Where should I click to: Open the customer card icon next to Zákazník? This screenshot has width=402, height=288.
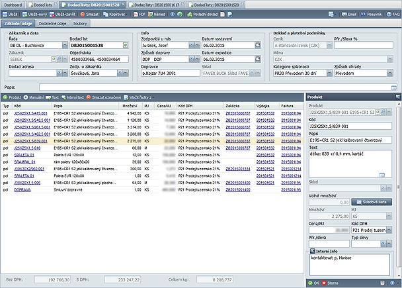pyautogui.click(x=54, y=59)
